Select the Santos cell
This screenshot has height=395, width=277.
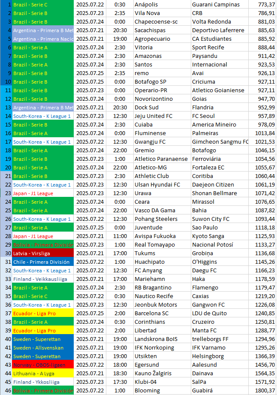(162, 64)
